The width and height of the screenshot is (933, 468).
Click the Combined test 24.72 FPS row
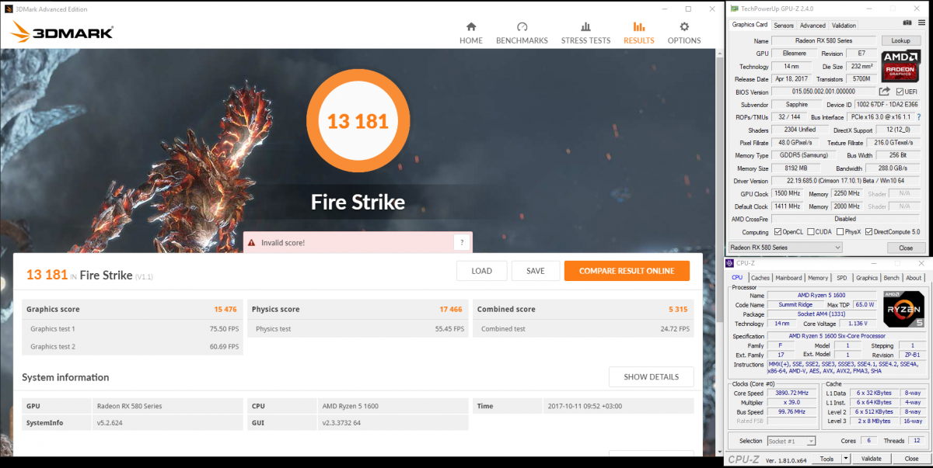click(x=583, y=329)
